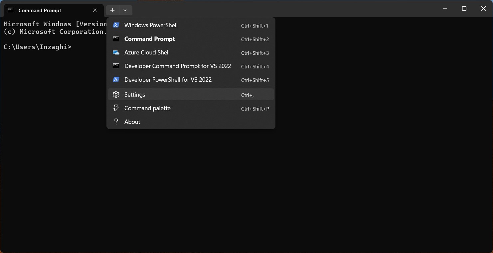
Task: Click the Developer PowerShell icon
Action: click(116, 79)
